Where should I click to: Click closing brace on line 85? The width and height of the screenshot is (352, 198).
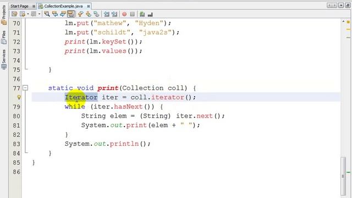tap(34, 163)
